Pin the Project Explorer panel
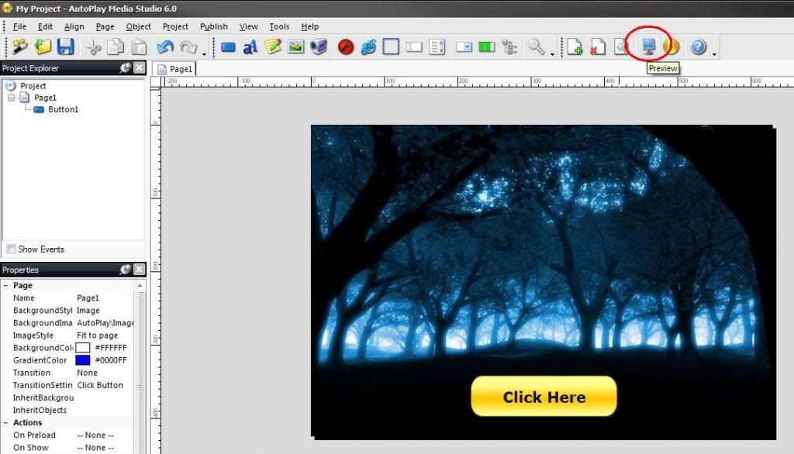Viewport: 794px width, 454px height. click(125, 68)
